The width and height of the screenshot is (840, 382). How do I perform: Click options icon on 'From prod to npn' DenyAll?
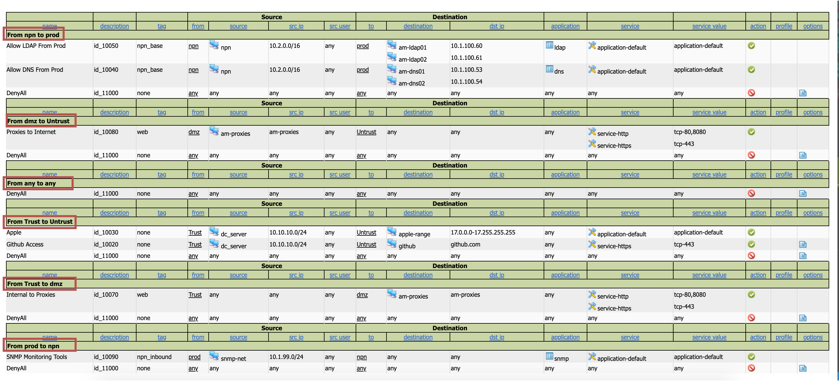coord(803,368)
